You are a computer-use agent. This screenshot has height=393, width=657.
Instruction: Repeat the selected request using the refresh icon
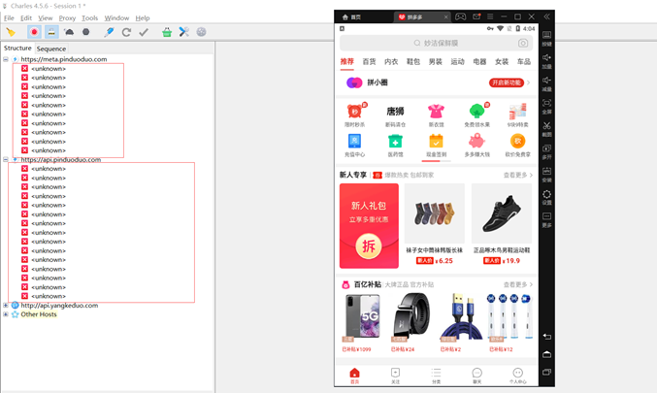[x=126, y=32]
